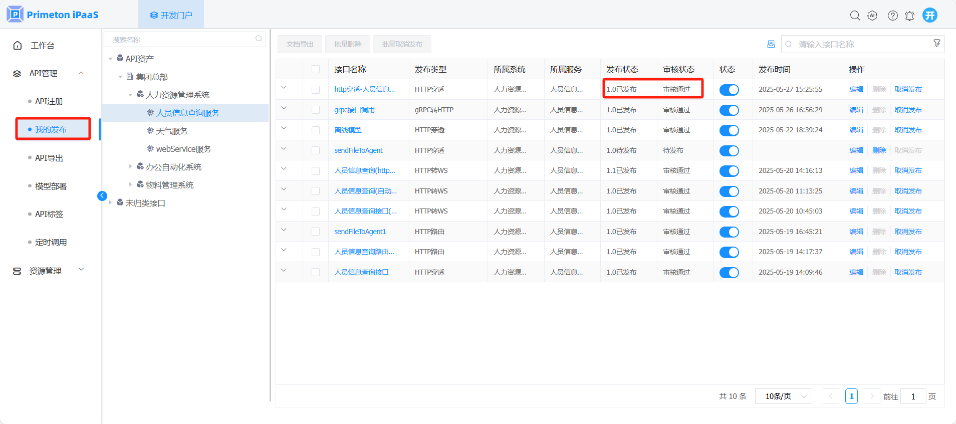Open the help question mark icon
The image size is (956, 424).
(892, 16)
